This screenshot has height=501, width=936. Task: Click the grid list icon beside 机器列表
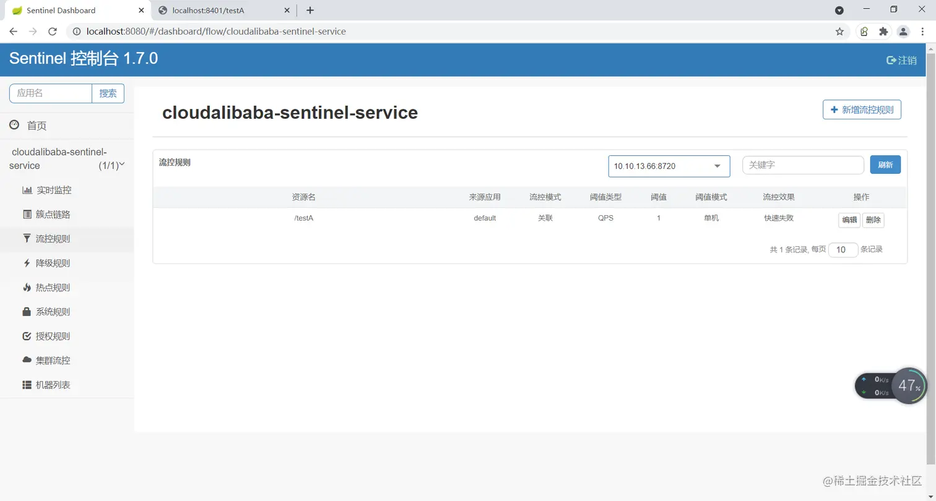pos(27,385)
